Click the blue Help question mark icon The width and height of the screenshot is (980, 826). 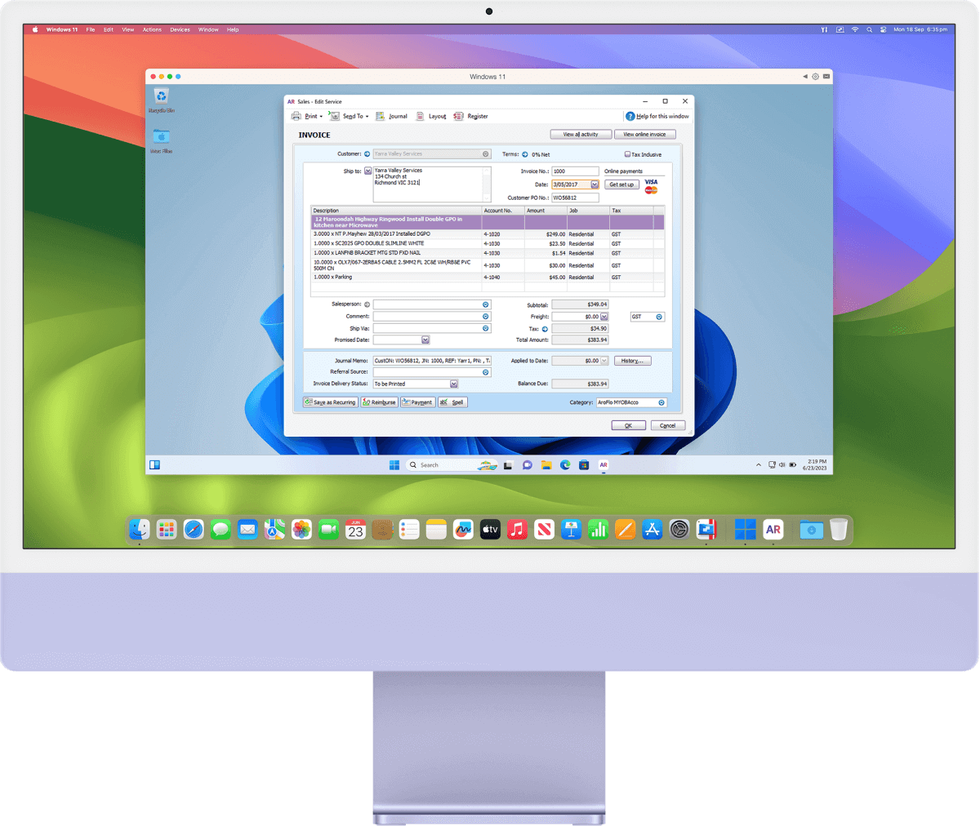click(630, 116)
